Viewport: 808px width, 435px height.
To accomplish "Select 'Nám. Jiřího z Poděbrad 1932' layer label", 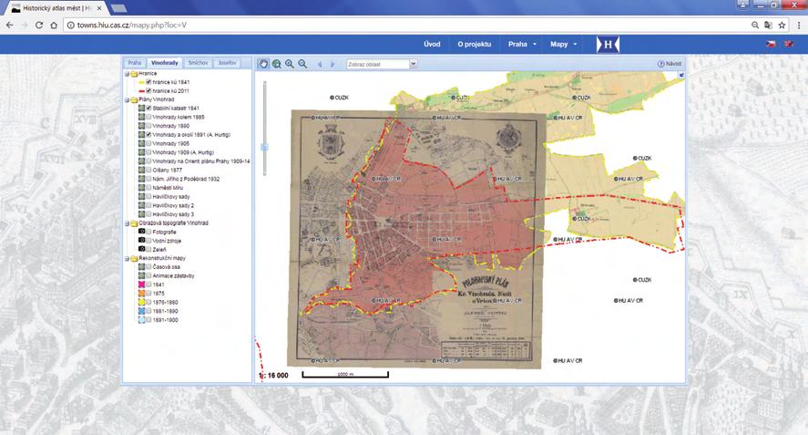I will pyautogui.click(x=186, y=179).
